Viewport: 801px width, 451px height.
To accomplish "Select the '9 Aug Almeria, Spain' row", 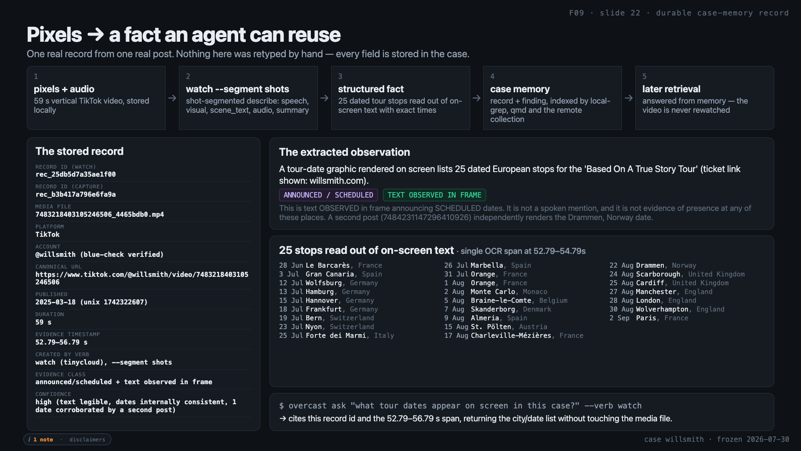I will point(486,318).
